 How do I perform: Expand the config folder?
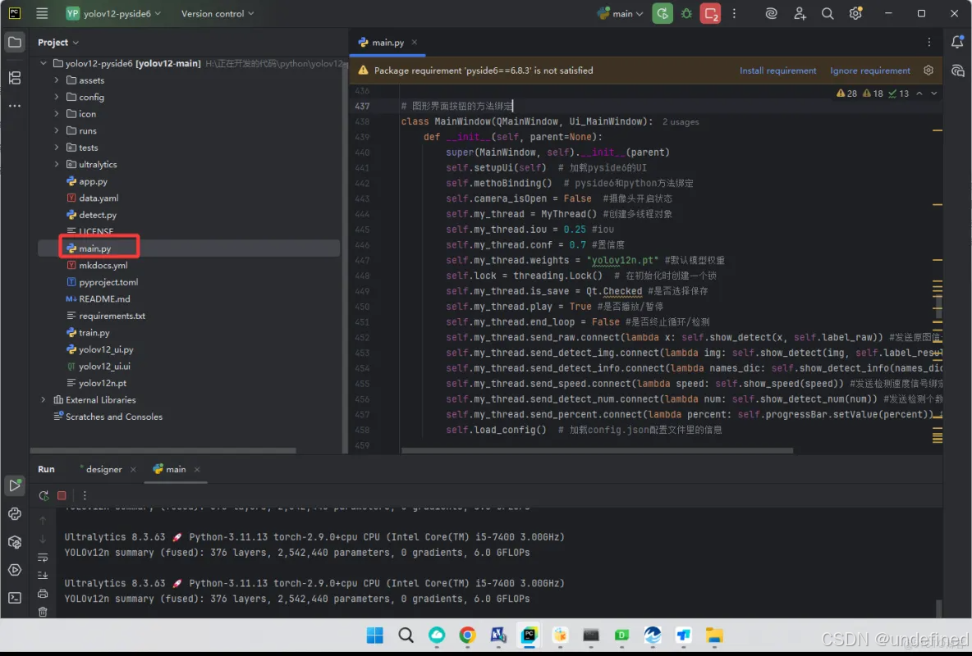[57, 97]
